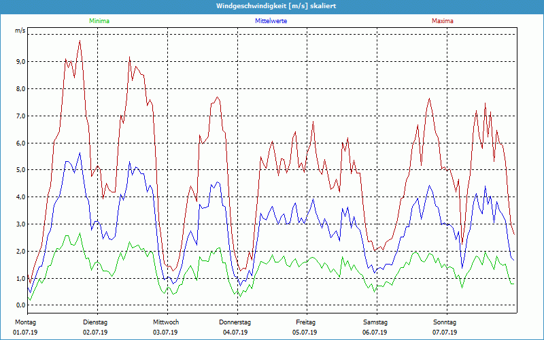Click the '1,0' y-axis value

(x=20, y=278)
